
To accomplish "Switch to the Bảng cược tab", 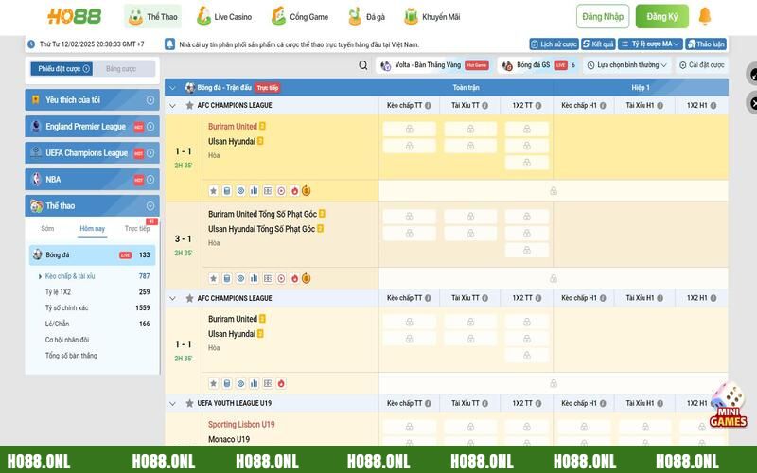I will tap(121, 68).
